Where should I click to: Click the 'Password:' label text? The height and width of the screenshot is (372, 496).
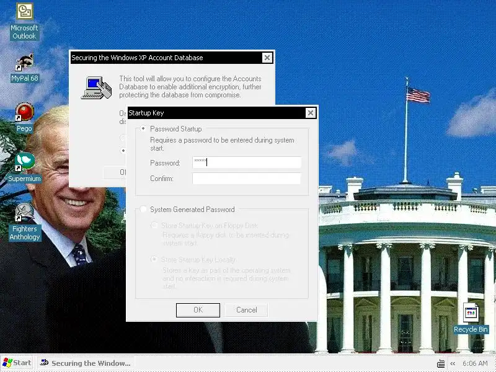click(x=165, y=163)
